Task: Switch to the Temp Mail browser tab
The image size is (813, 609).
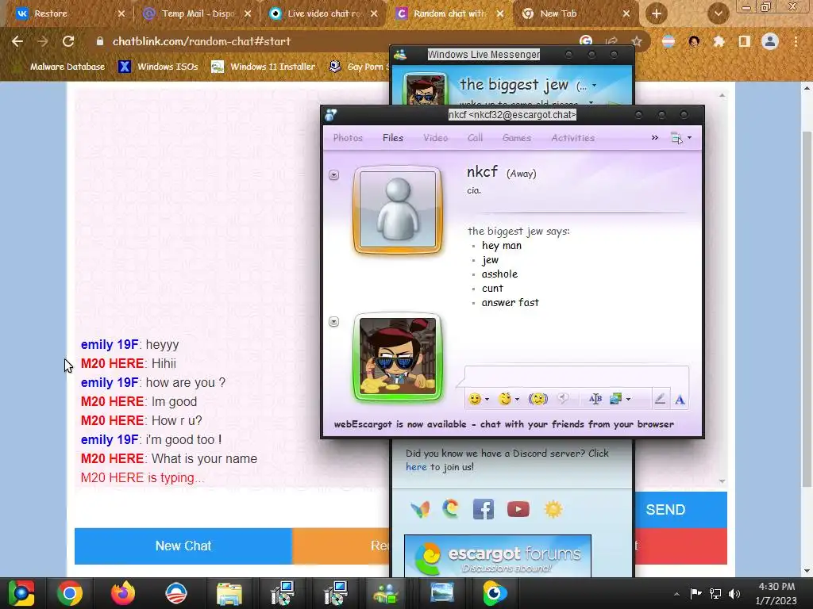Action: click(x=198, y=13)
